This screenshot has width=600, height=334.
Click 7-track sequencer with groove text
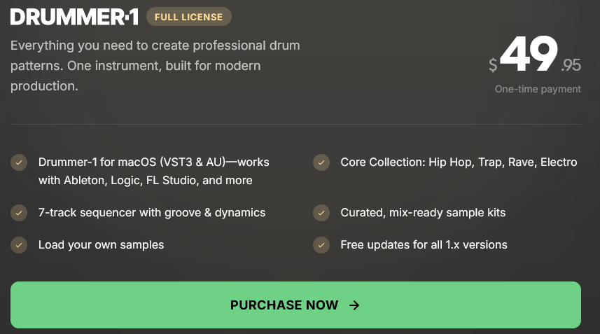click(152, 212)
